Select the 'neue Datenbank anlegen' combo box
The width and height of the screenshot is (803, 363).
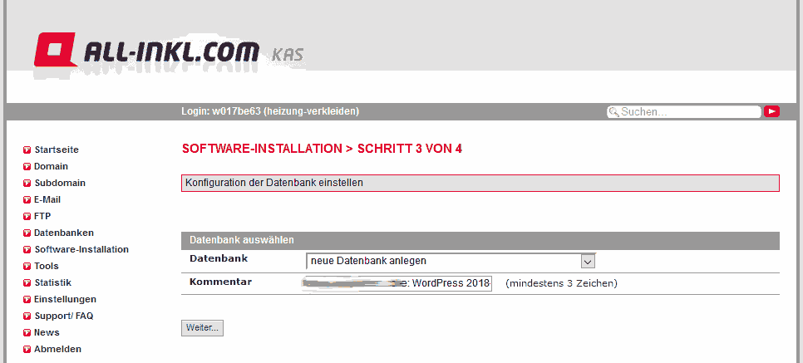(451, 261)
